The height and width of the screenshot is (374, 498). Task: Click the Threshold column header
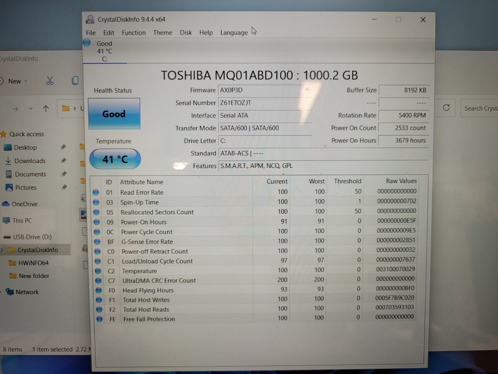(348, 181)
